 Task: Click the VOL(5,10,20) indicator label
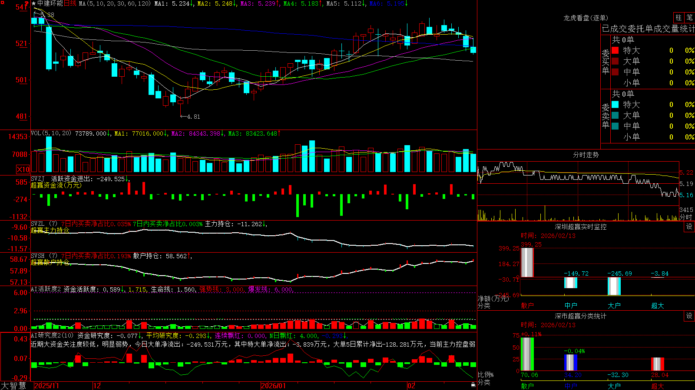coord(51,133)
